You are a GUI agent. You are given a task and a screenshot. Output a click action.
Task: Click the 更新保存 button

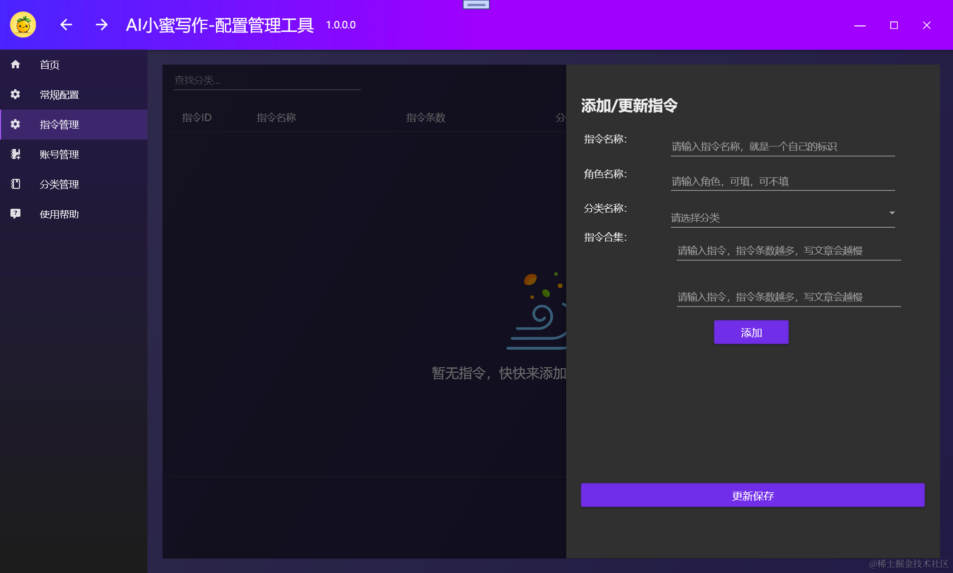point(753,495)
